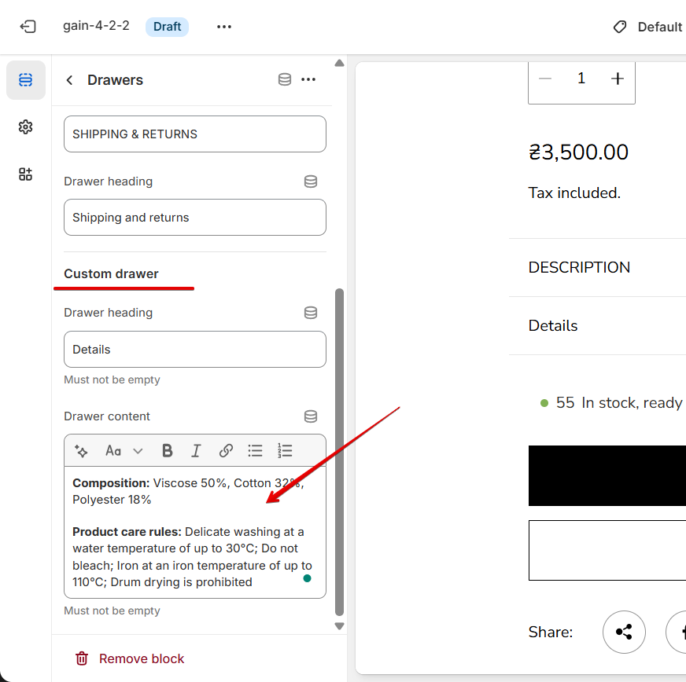Viewport: 686px width, 682px height.
Task: Click the black add to cart button
Action: pyautogui.click(x=607, y=476)
